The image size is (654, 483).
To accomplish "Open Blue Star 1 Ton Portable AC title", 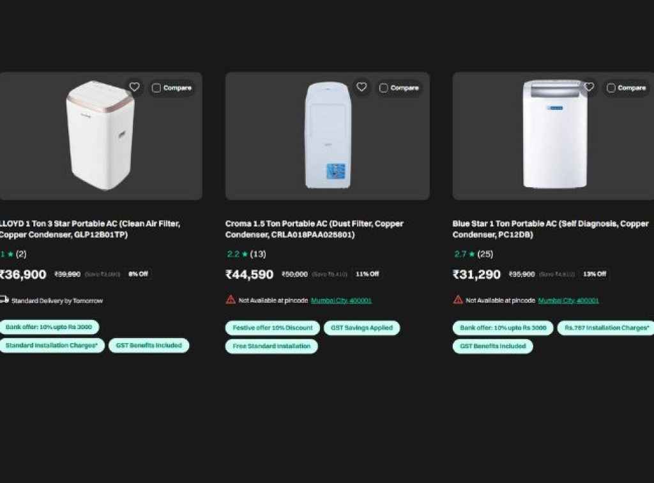I will pos(551,229).
